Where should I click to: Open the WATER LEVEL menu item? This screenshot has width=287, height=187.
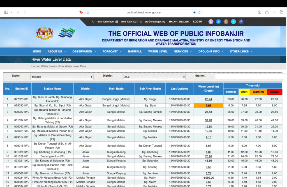pos(158,51)
